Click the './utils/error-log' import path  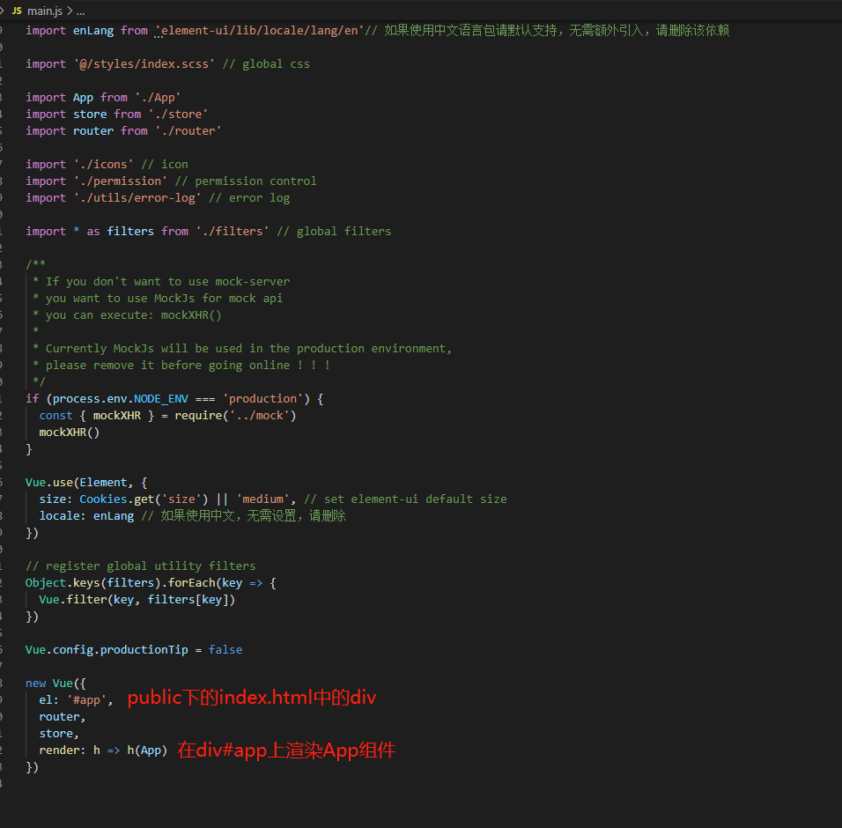(137, 197)
